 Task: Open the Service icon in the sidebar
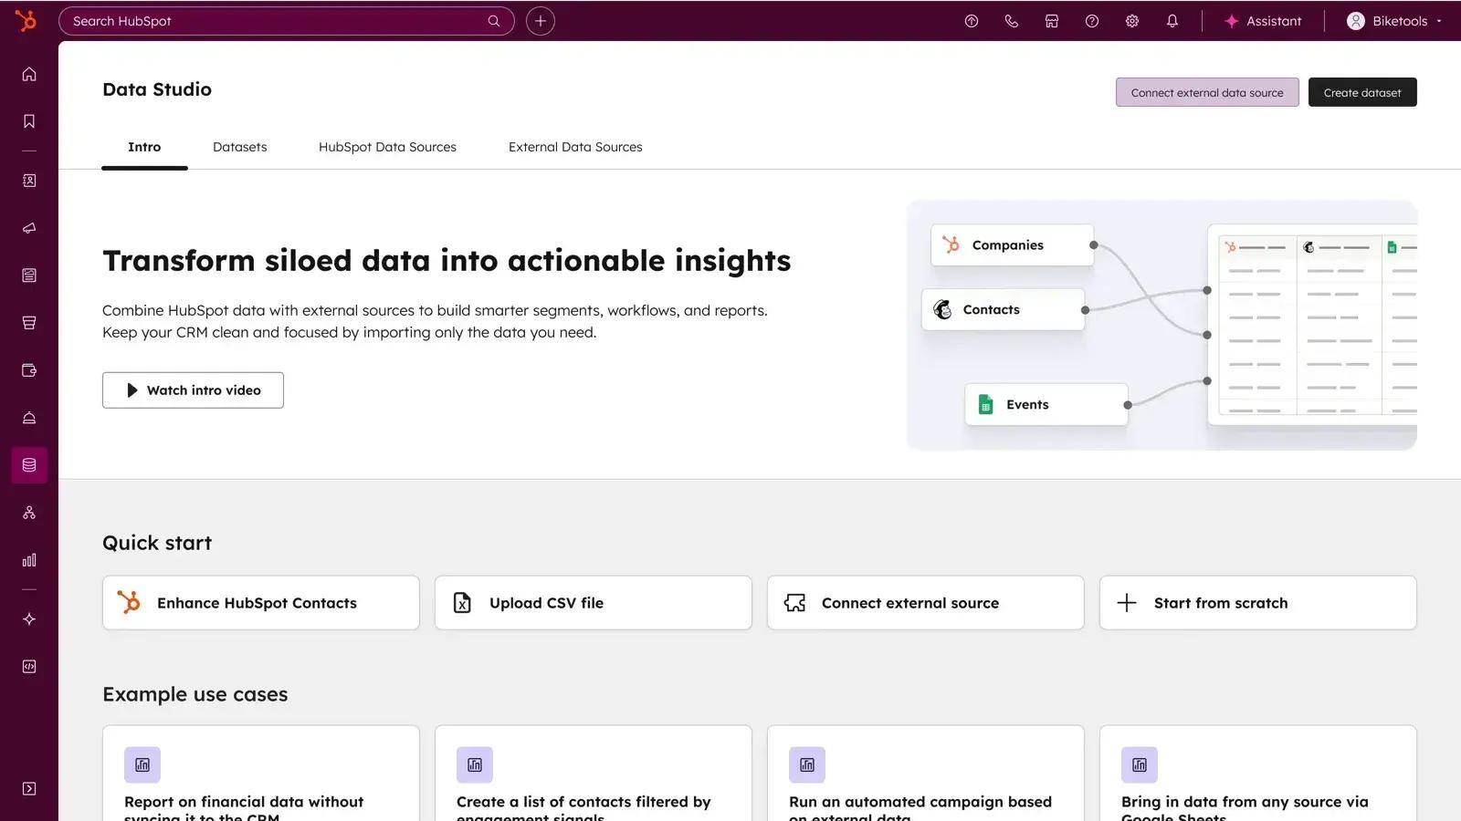[x=29, y=418]
